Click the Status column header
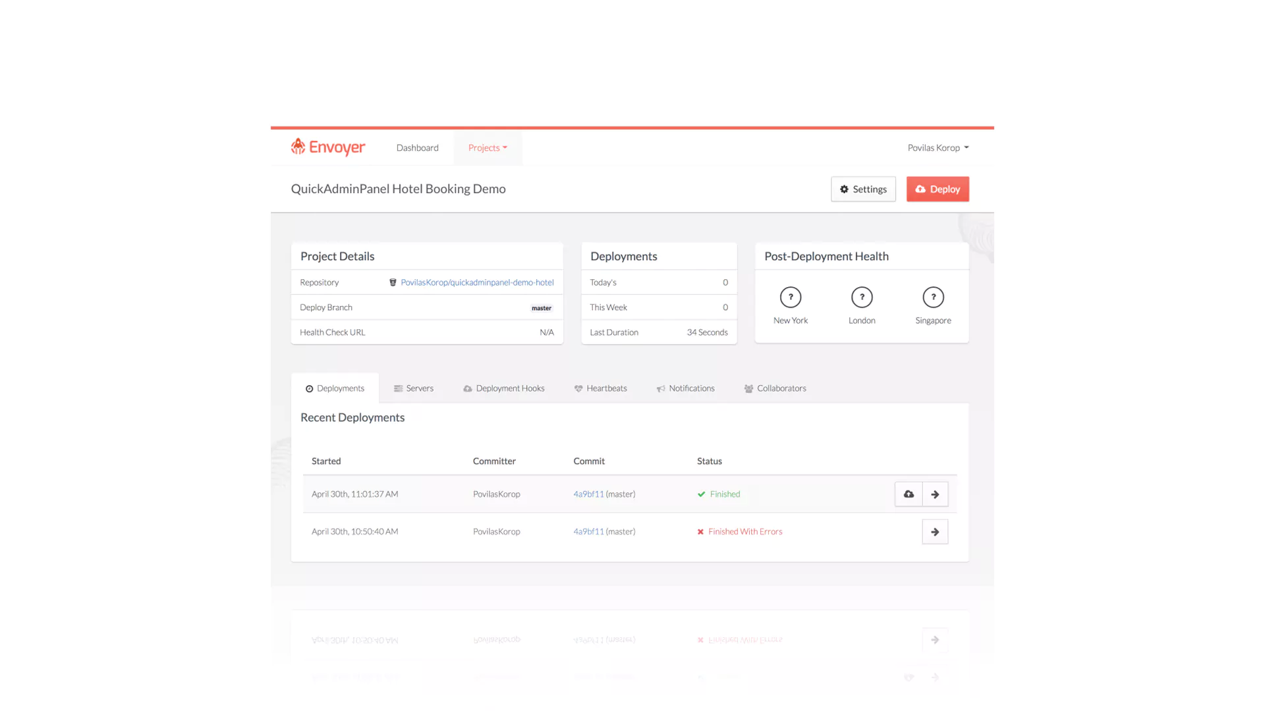Screen dimensions: 1265x711 click(x=710, y=461)
